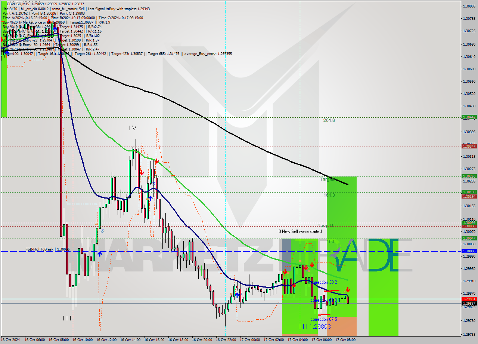
Task: Click the green 1.30442 price tag
Action: point(469,117)
